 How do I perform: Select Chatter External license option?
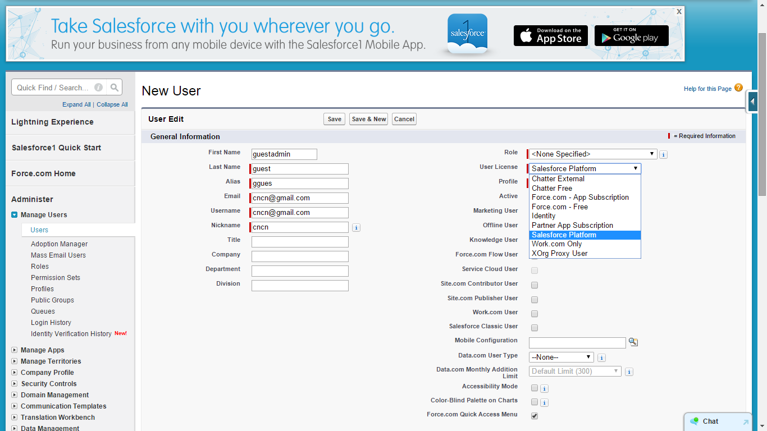pyautogui.click(x=585, y=179)
